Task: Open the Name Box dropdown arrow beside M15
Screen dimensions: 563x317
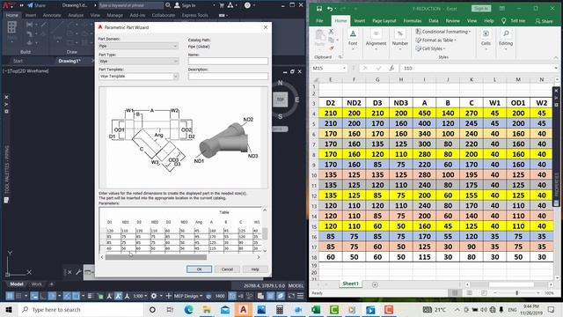Action: coord(344,68)
